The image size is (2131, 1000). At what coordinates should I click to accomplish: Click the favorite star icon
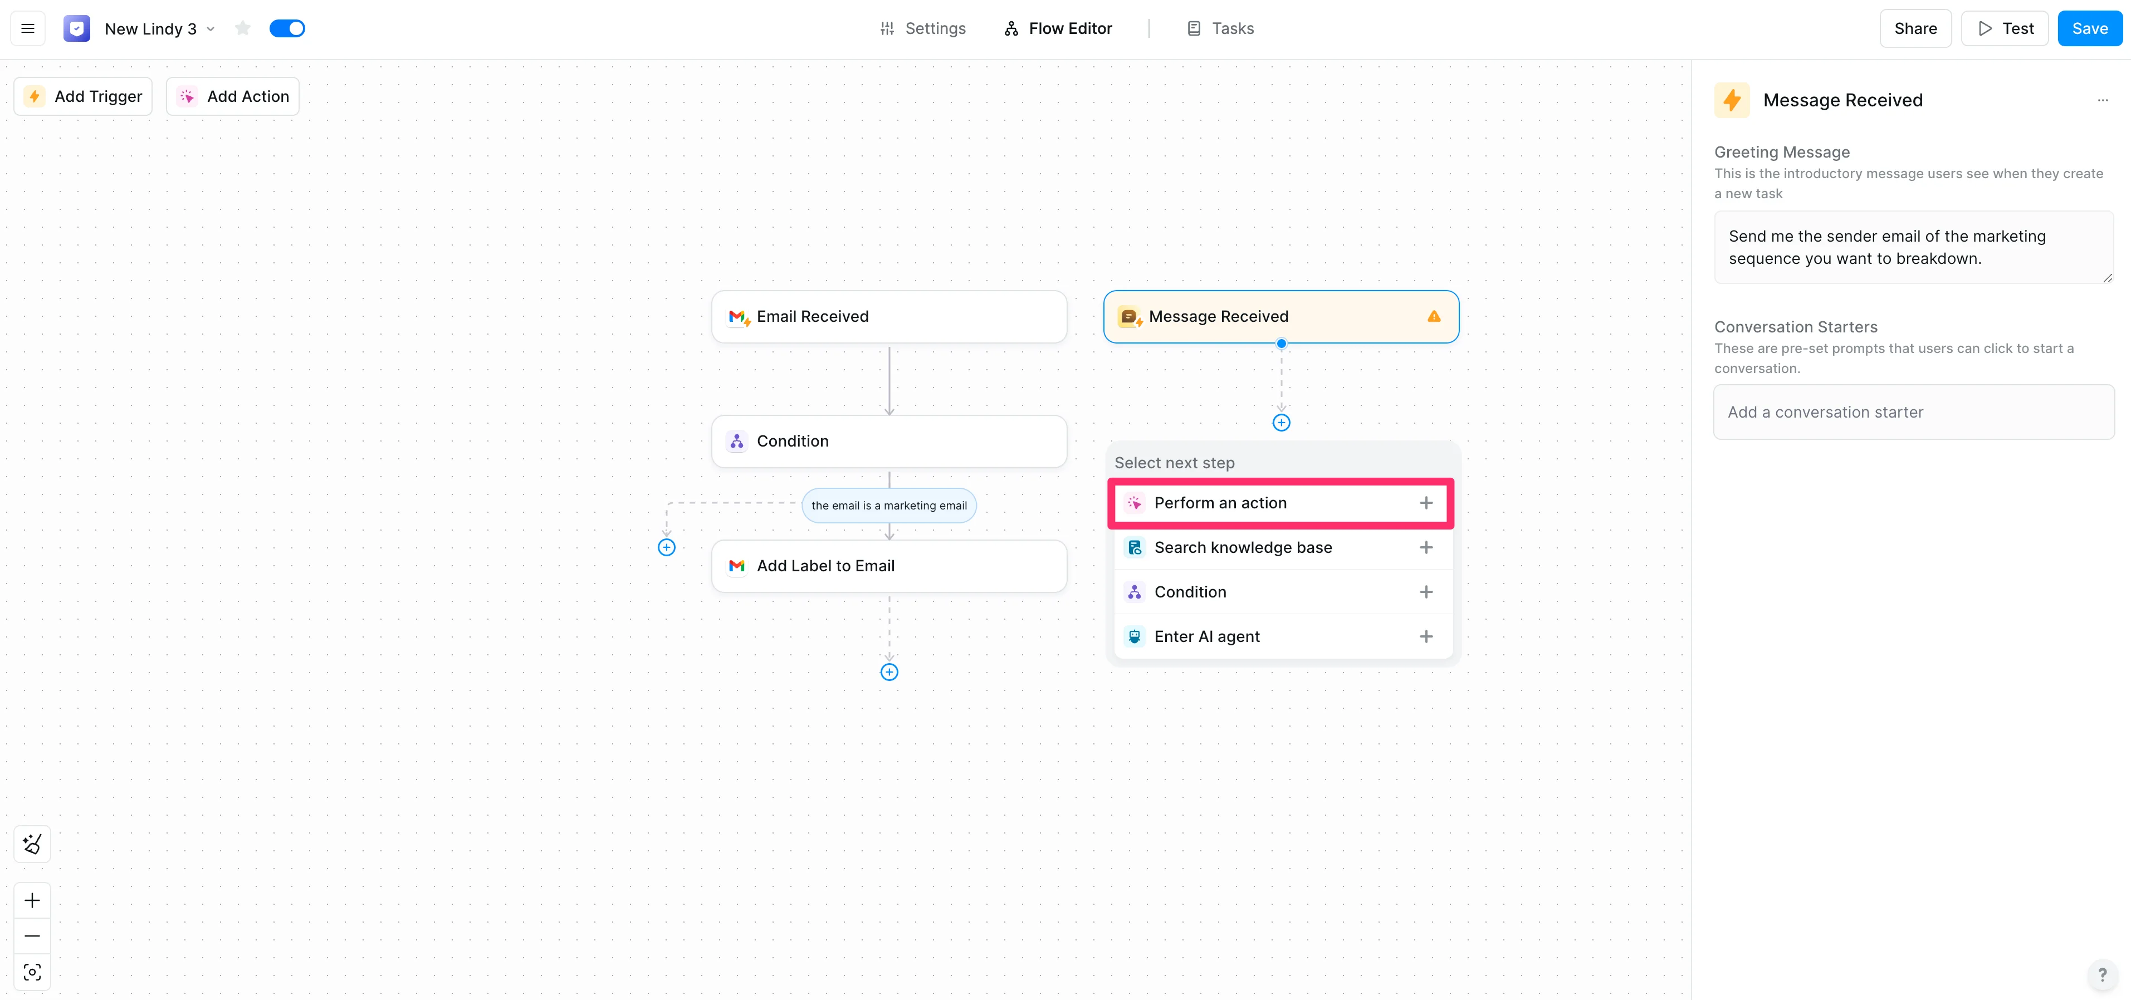click(x=242, y=29)
